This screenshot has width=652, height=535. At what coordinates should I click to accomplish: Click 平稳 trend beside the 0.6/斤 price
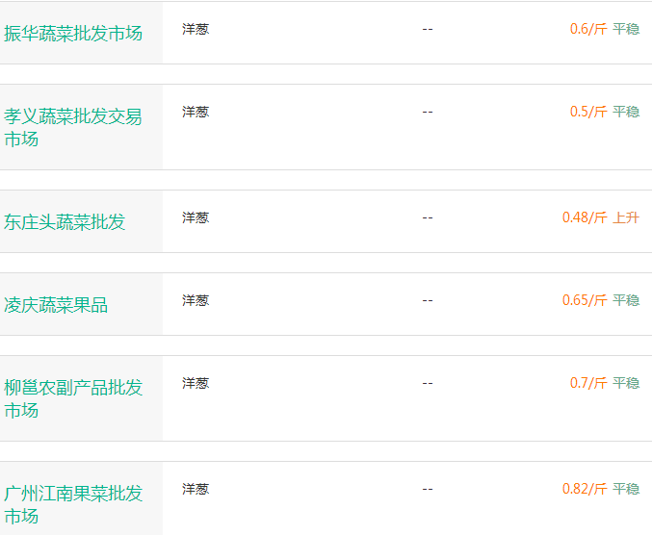pos(626,29)
